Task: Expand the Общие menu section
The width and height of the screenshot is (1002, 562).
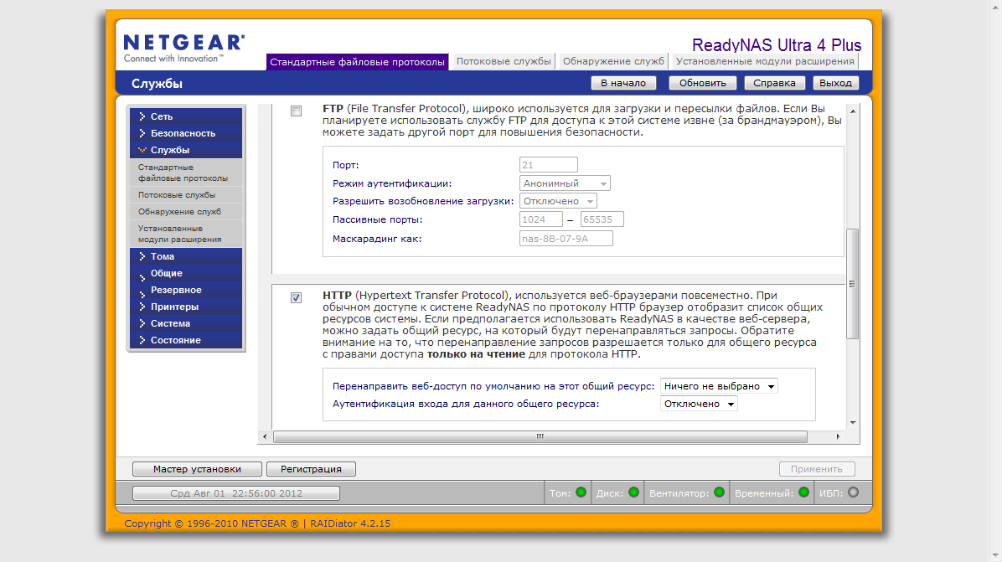Action: (186, 273)
